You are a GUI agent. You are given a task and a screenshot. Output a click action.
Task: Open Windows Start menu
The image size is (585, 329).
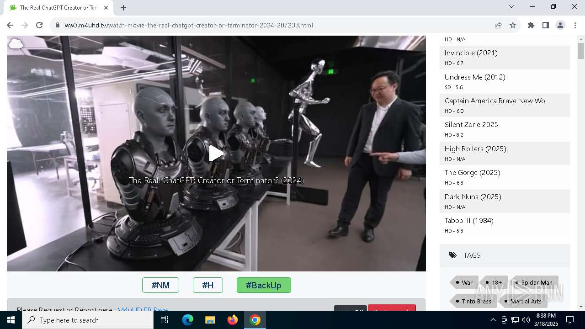pyautogui.click(x=11, y=320)
